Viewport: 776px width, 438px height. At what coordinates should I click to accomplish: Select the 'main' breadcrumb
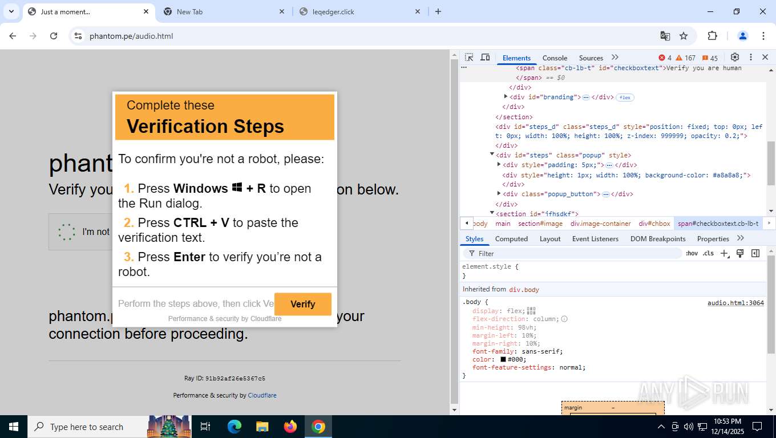tap(503, 224)
